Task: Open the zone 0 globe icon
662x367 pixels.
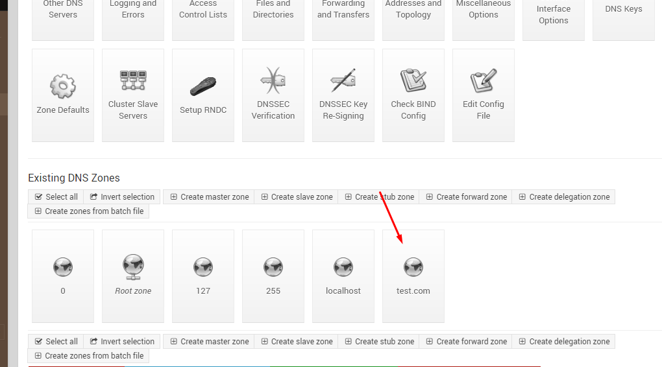Action: pos(63,267)
